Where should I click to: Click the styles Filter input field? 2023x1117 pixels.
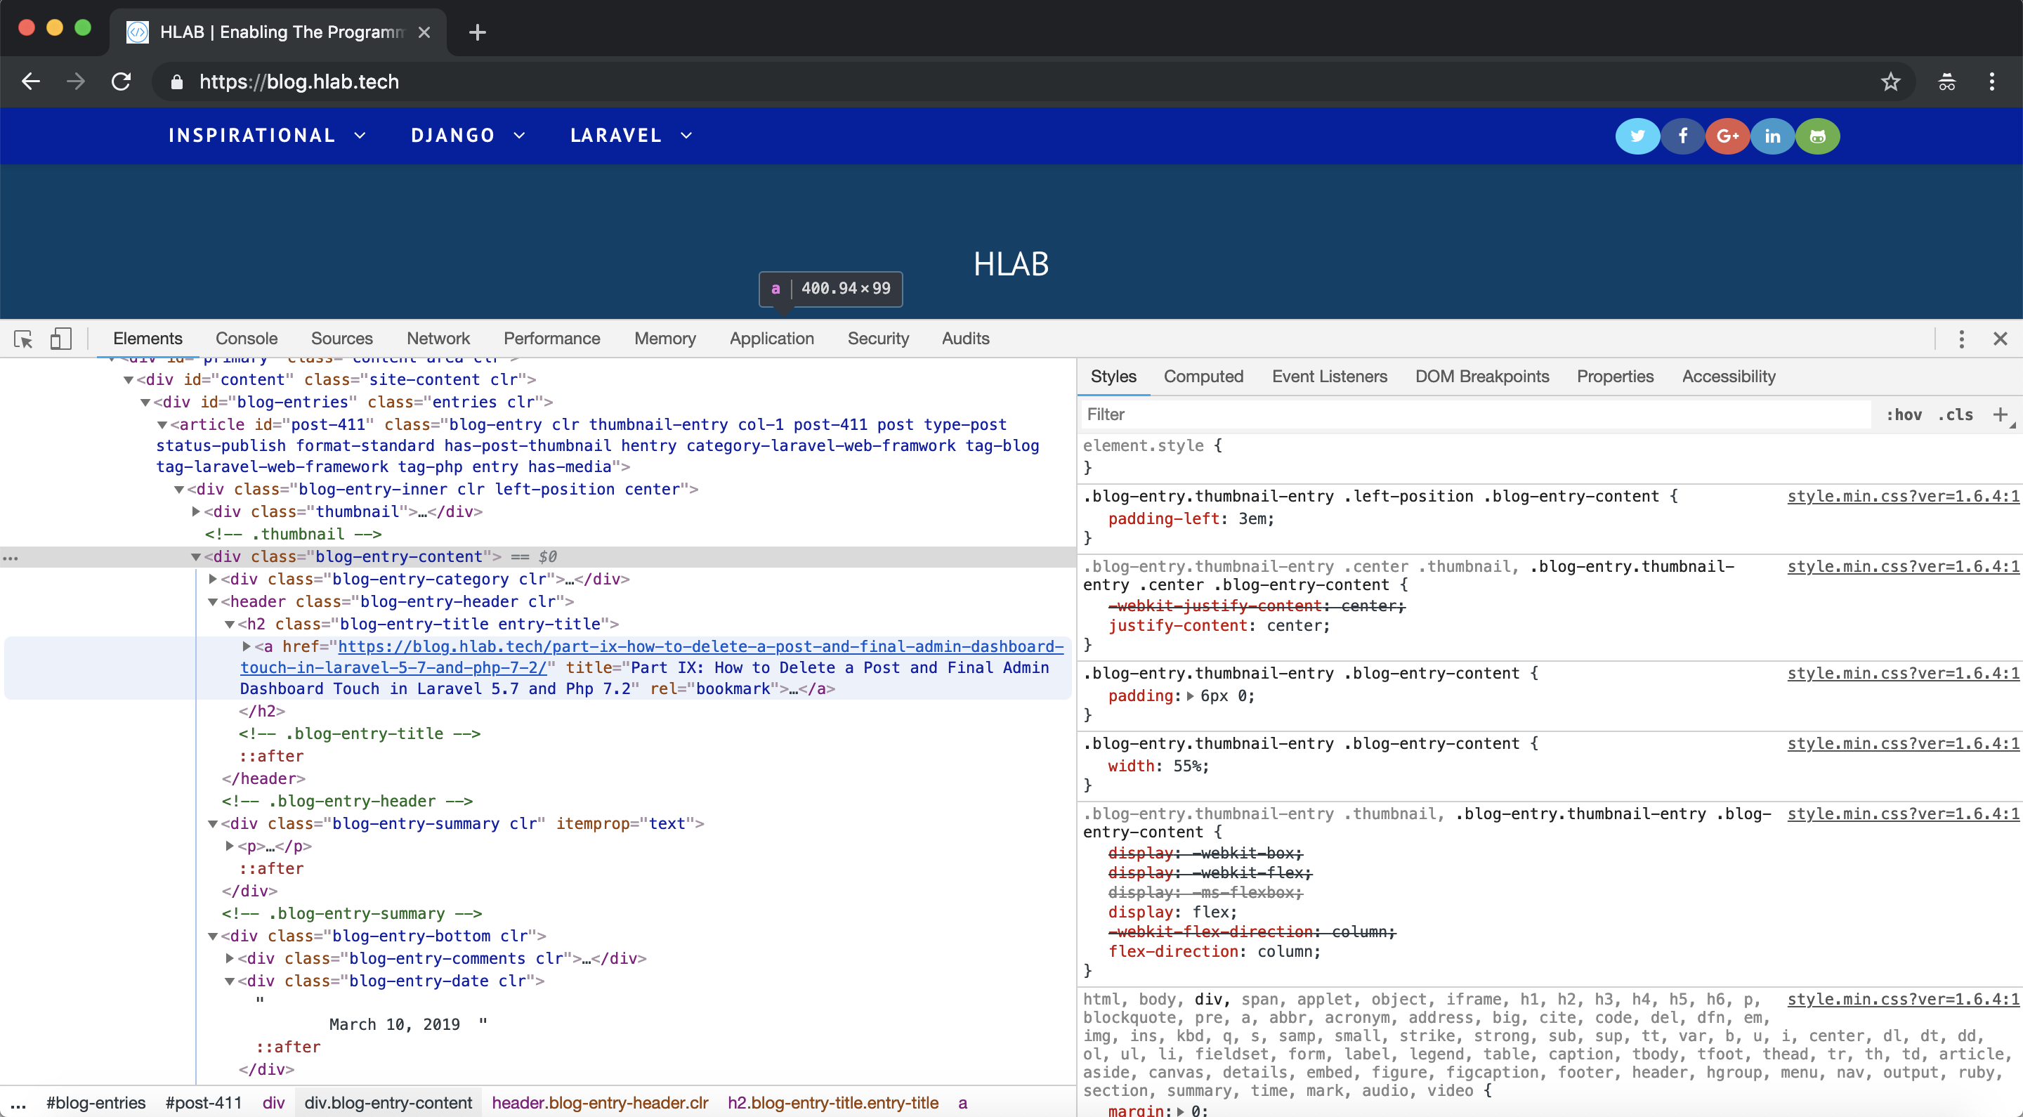click(1475, 414)
